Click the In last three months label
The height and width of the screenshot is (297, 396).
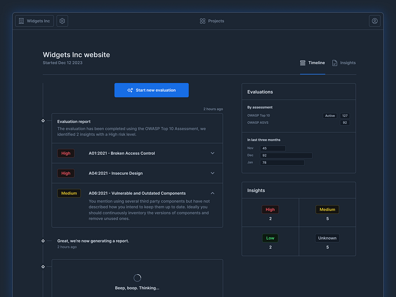264,140
